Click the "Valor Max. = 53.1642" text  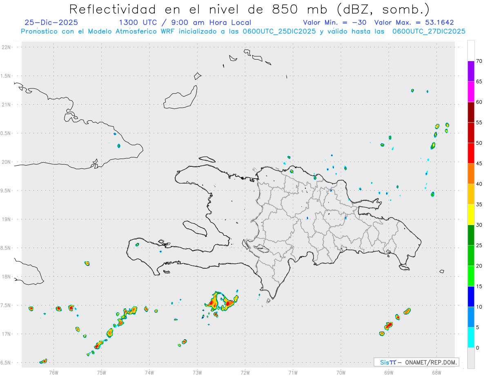pos(414,22)
